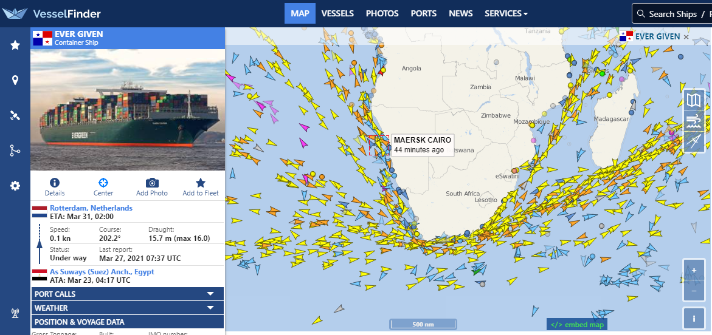Open the VESSELS tab
This screenshot has width=712, height=335.
click(x=337, y=13)
